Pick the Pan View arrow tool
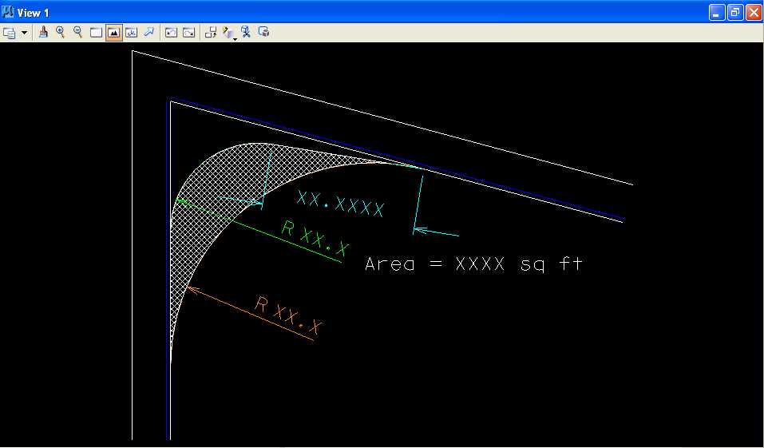Viewport: 764px width, 448px height. pos(148,33)
